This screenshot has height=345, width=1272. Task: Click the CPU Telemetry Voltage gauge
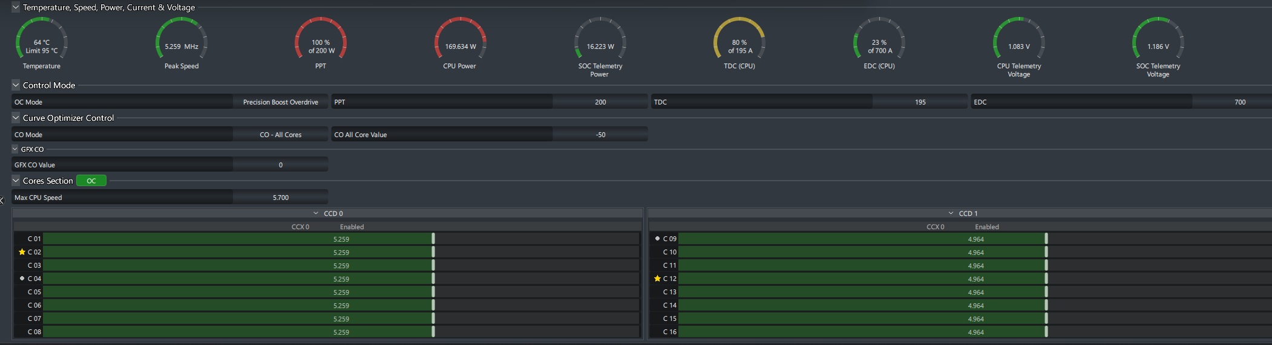click(x=1019, y=39)
